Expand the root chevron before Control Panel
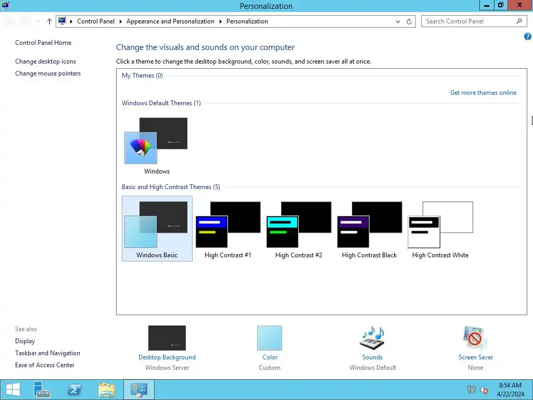 (71, 21)
